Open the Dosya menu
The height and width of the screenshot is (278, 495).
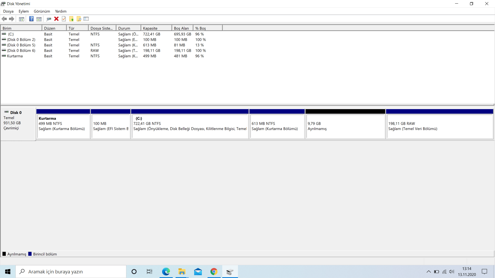pyautogui.click(x=8, y=11)
